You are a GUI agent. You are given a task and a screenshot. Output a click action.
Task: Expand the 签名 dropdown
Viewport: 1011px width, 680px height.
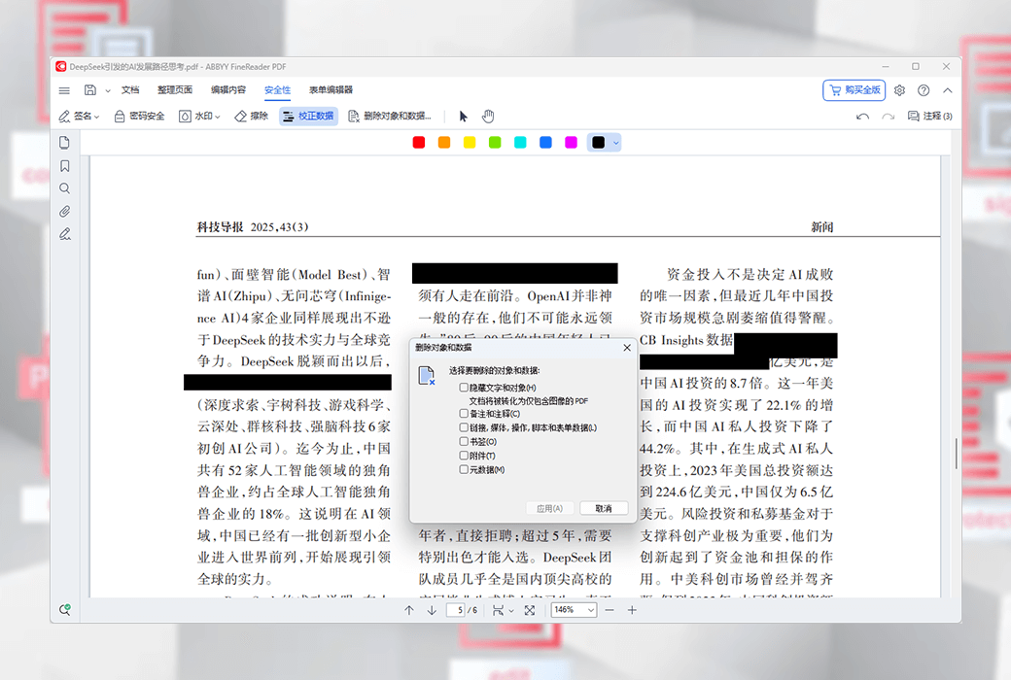point(79,116)
